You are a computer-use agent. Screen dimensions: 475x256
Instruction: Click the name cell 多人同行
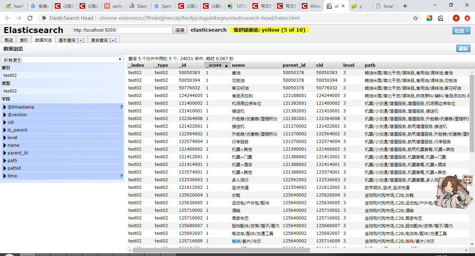click(240, 180)
